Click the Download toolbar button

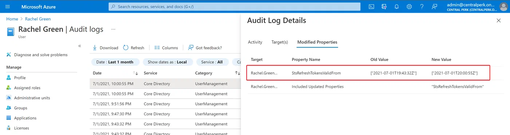(x=105, y=48)
